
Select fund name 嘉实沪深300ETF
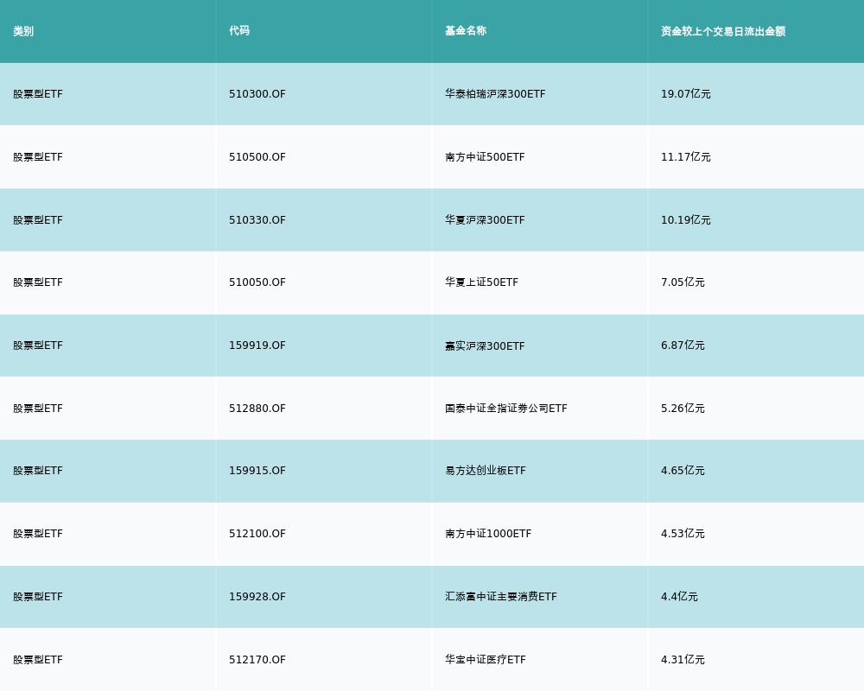pos(485,345)
